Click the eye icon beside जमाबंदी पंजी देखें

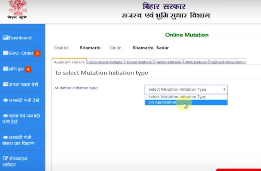pyautogui.click(x=5, y=100)
